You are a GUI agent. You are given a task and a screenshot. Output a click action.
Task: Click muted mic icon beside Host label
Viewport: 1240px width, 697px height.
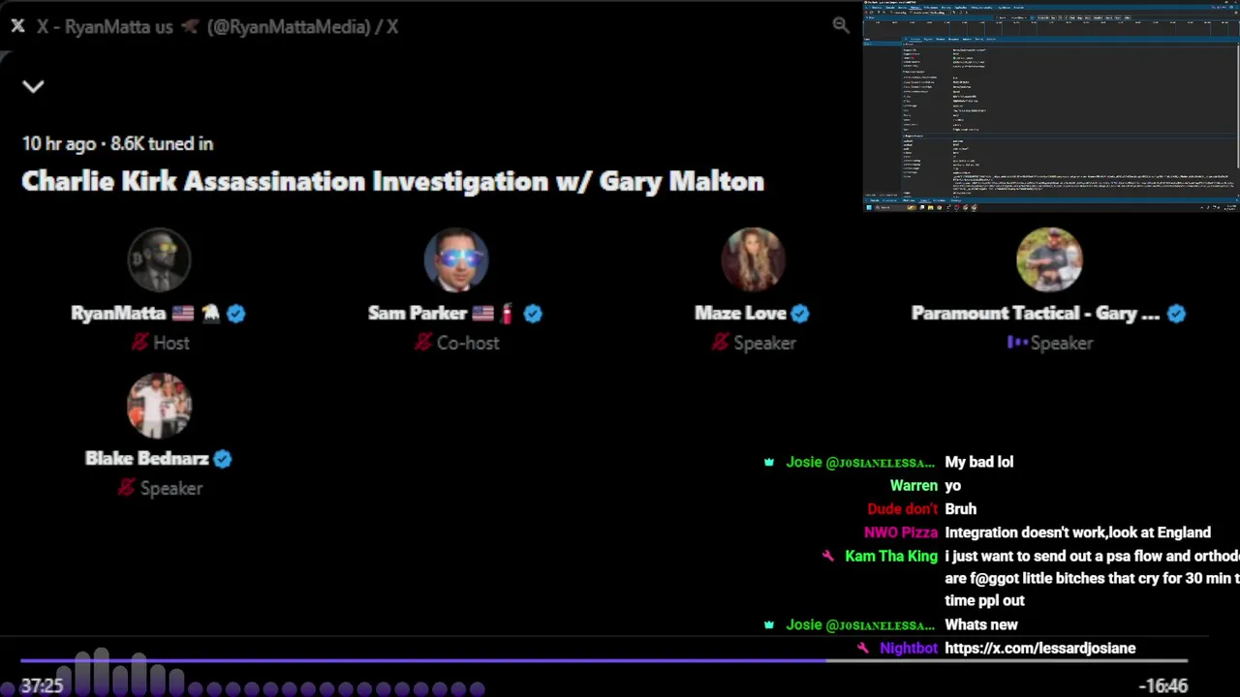139,343
